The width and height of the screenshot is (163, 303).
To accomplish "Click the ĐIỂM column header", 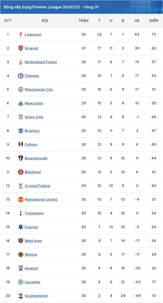I will pos(154,21).
